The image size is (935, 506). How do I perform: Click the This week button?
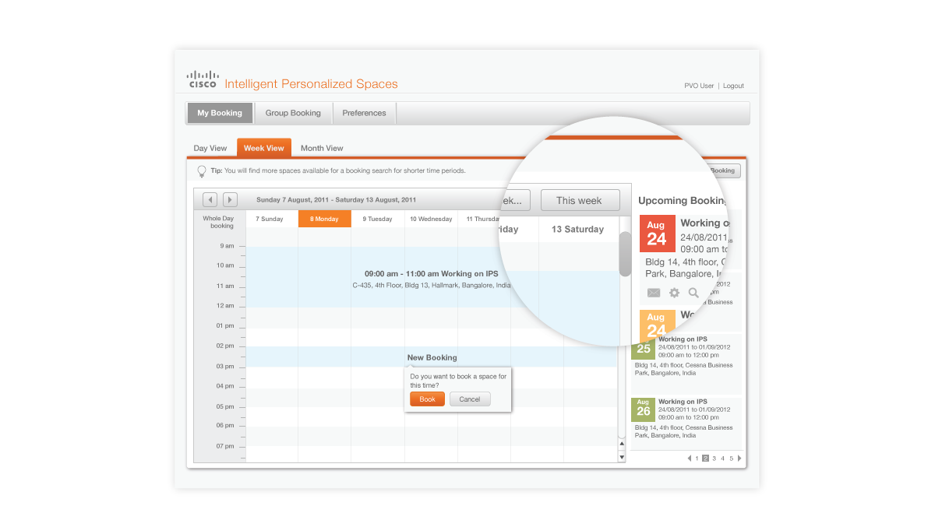pyautogui.click(x=580, y=200)
